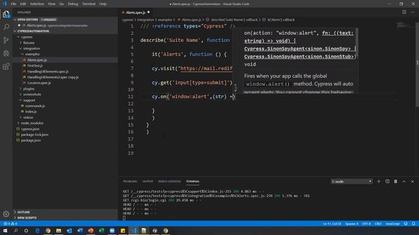Click Spaces: 4 indentation setting
This screenshot has width=419, height=235.
(352, 223)
